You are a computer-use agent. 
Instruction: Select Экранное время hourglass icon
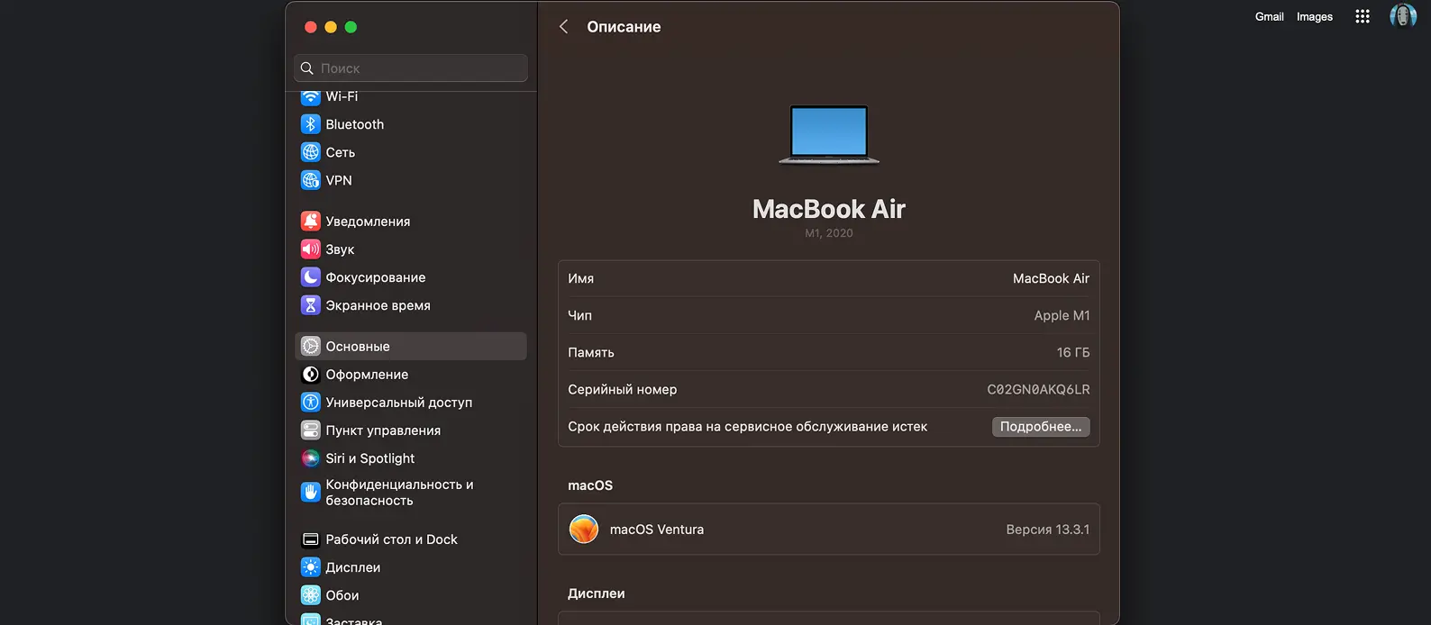310,305
